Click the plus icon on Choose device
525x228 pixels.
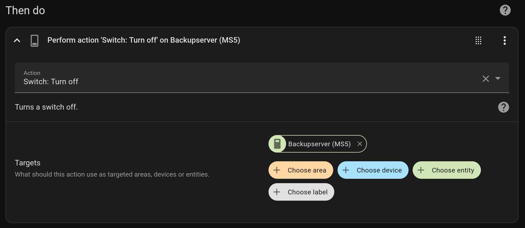pyautogui.click(x=346, y=170)
